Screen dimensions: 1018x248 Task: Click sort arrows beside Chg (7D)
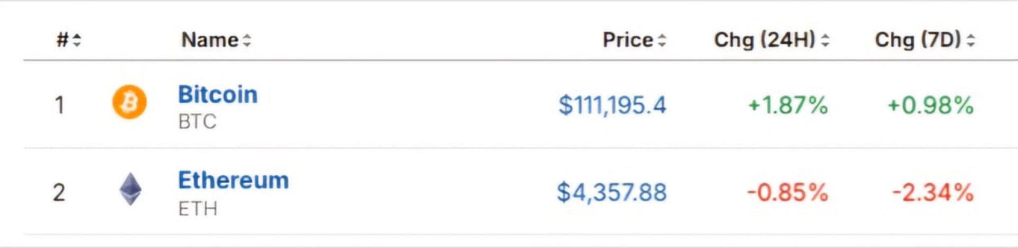coord(970,40)
